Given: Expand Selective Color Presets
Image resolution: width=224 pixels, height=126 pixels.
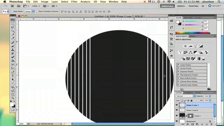Looking at the screenshot, I should click(178, 85).
